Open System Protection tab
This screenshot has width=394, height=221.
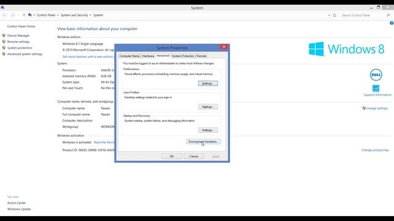183,56
